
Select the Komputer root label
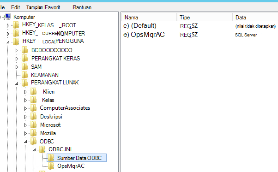pos(24,17)
